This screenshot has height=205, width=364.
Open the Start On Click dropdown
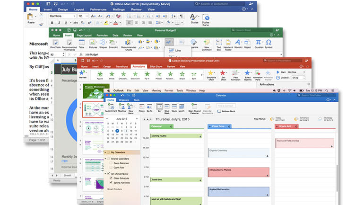tap(296, 72)
